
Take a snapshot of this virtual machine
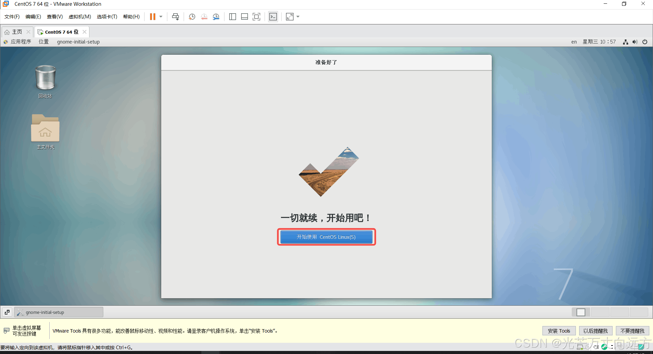192,17
